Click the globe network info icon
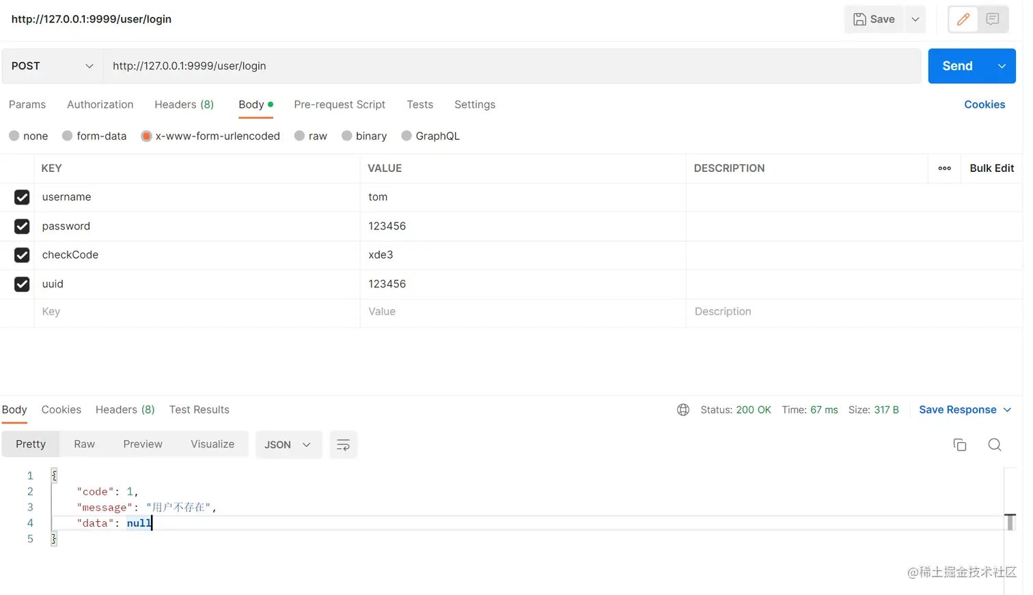Screen dimensions: 1033x595 683,409
